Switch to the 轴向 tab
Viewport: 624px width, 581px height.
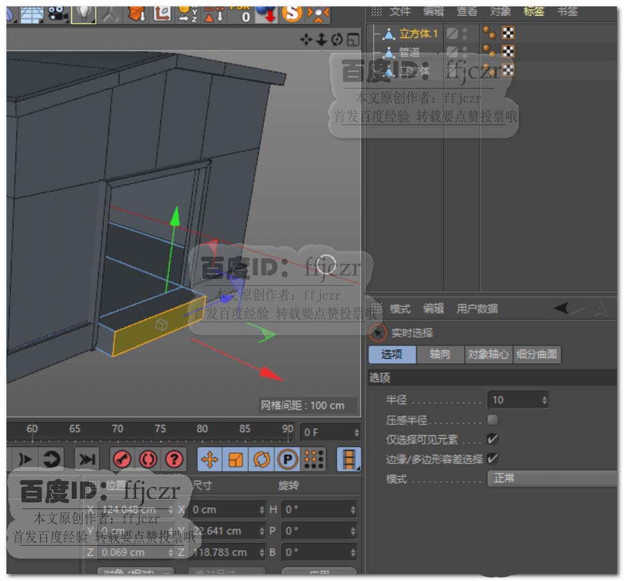pyautogui.click(x=440, y=354)
